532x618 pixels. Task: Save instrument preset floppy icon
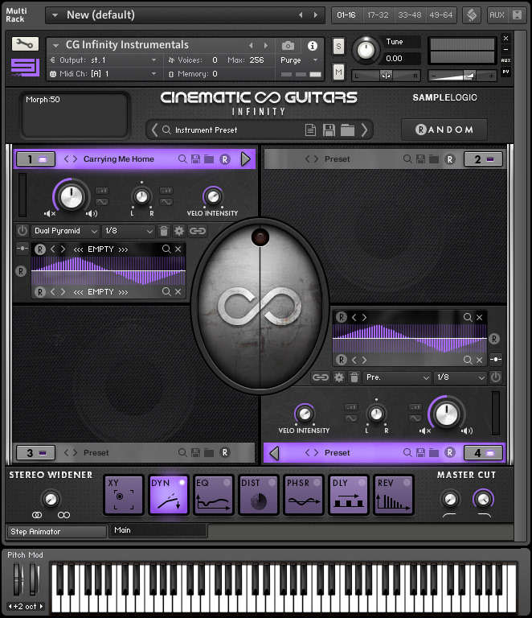point(329,130)
